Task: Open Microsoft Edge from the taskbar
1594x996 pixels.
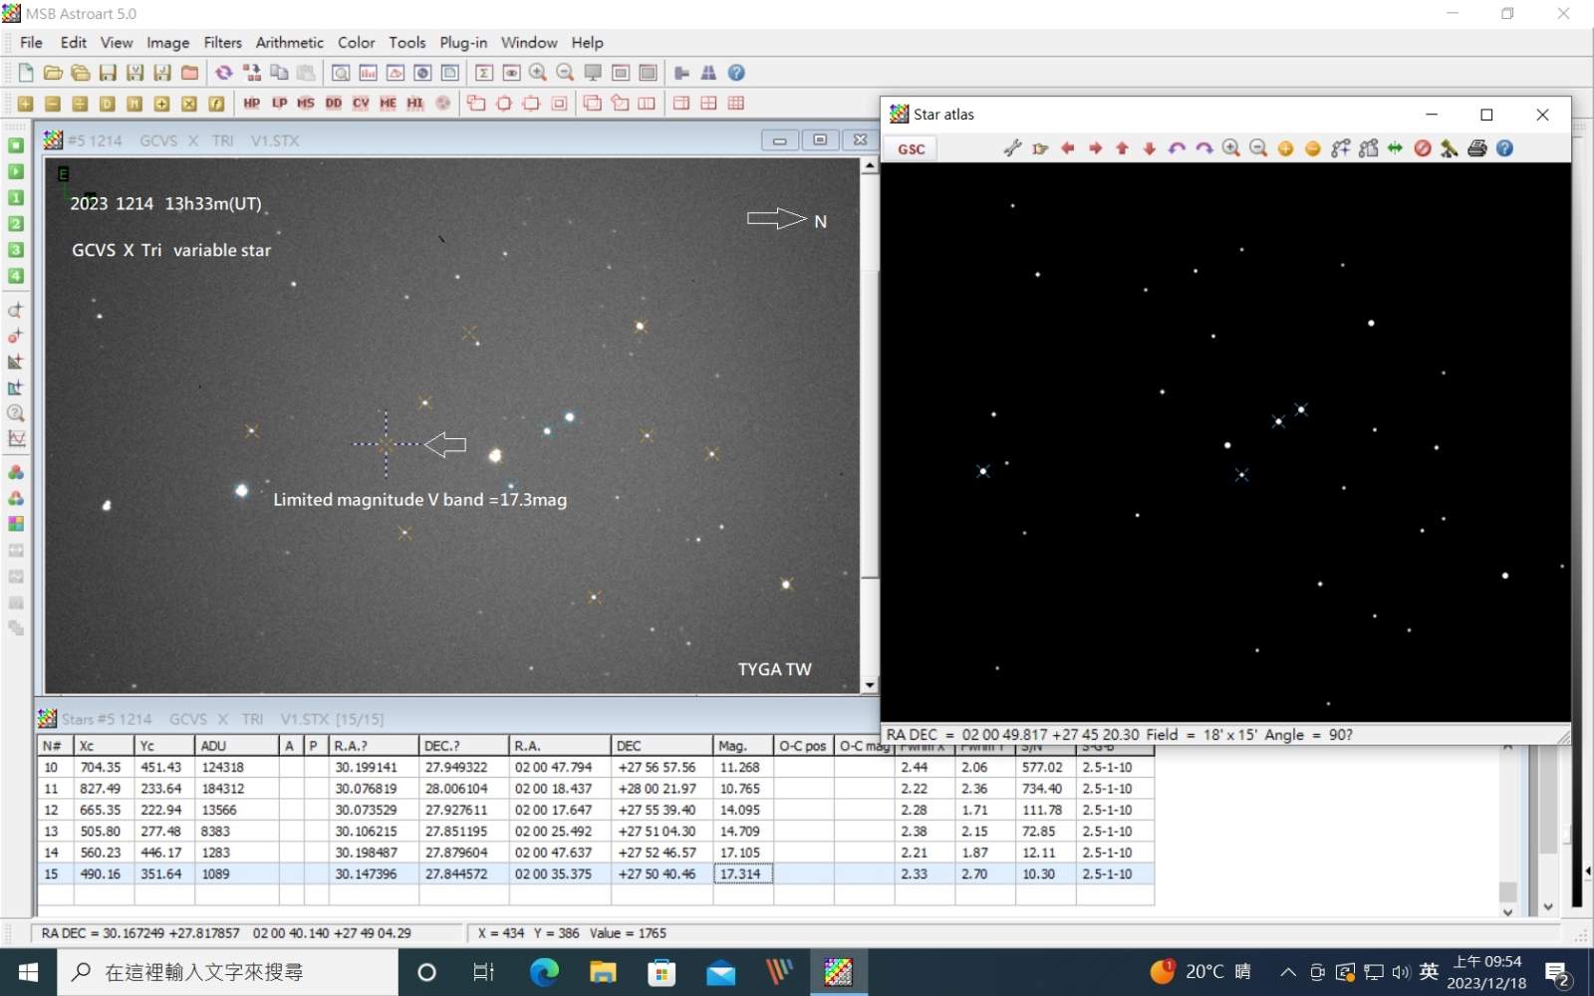Action: tap(544, 972)
